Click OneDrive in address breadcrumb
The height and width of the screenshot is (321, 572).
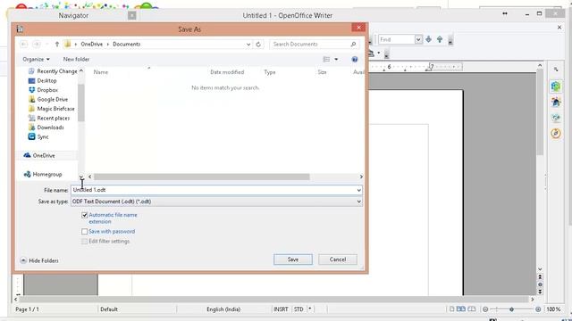91,44
